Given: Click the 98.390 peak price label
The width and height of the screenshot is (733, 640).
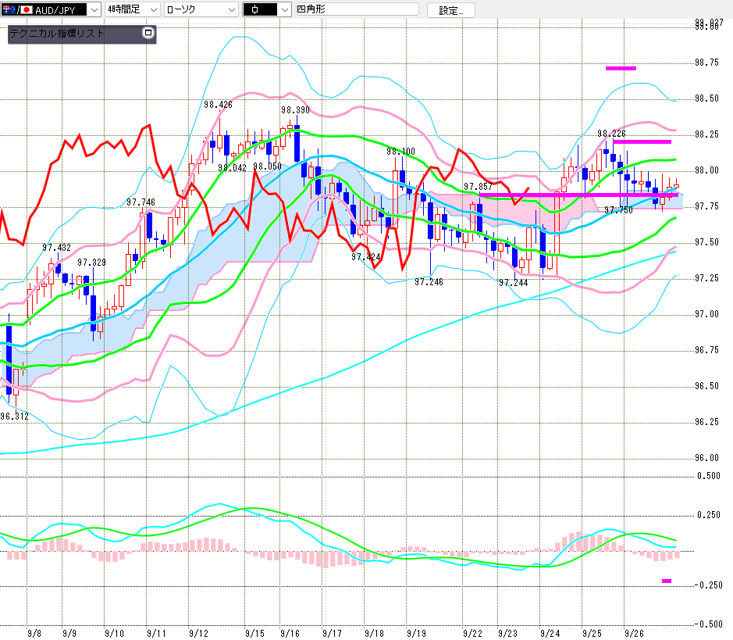Looking at the screenshot, I should pos(295,111).
